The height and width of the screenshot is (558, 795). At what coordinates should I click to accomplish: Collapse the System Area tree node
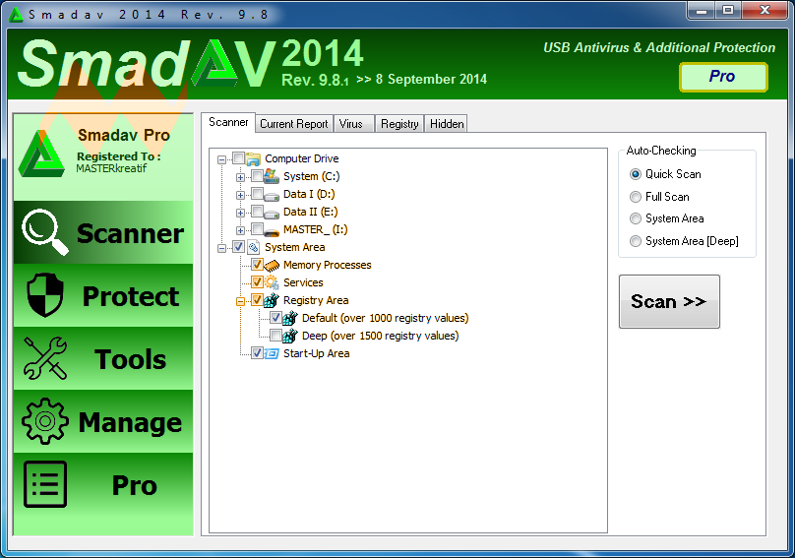point(221,249)
